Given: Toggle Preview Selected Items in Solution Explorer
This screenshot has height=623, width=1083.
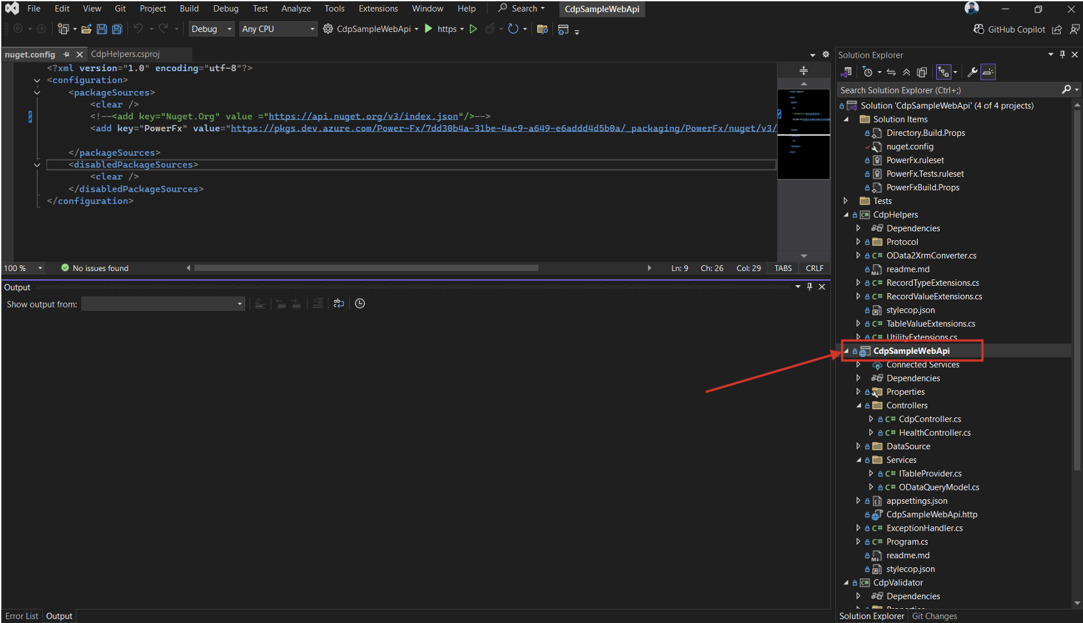Looking at the screenshot, I should (988, 72).
